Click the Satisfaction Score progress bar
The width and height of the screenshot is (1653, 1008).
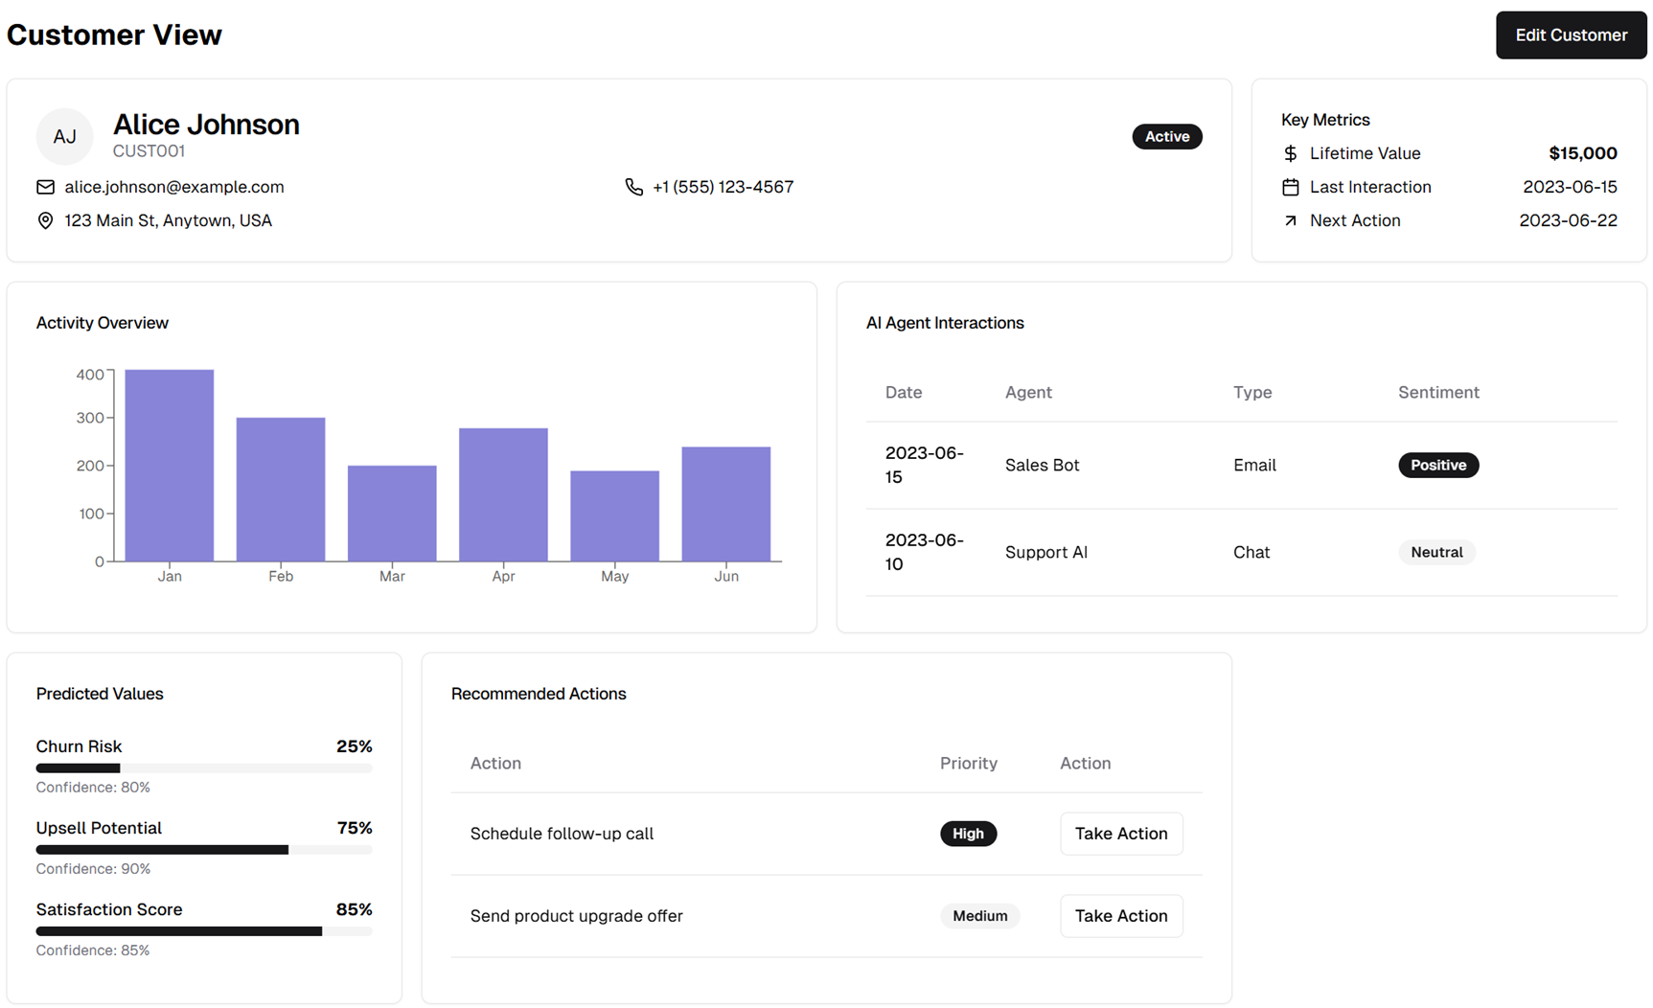point(203,931)
